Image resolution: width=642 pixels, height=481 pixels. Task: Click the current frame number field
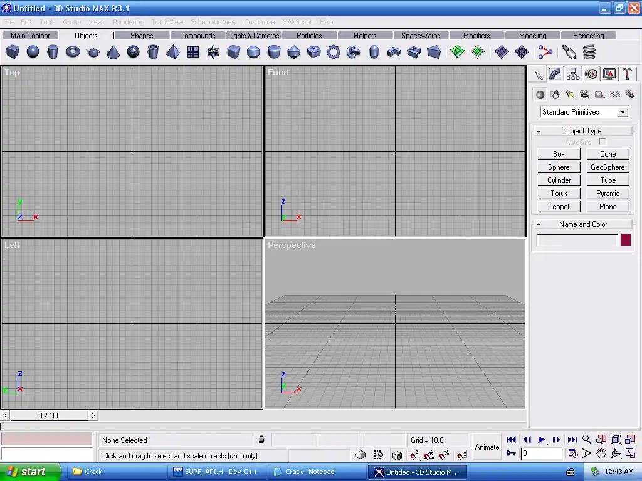541,453
